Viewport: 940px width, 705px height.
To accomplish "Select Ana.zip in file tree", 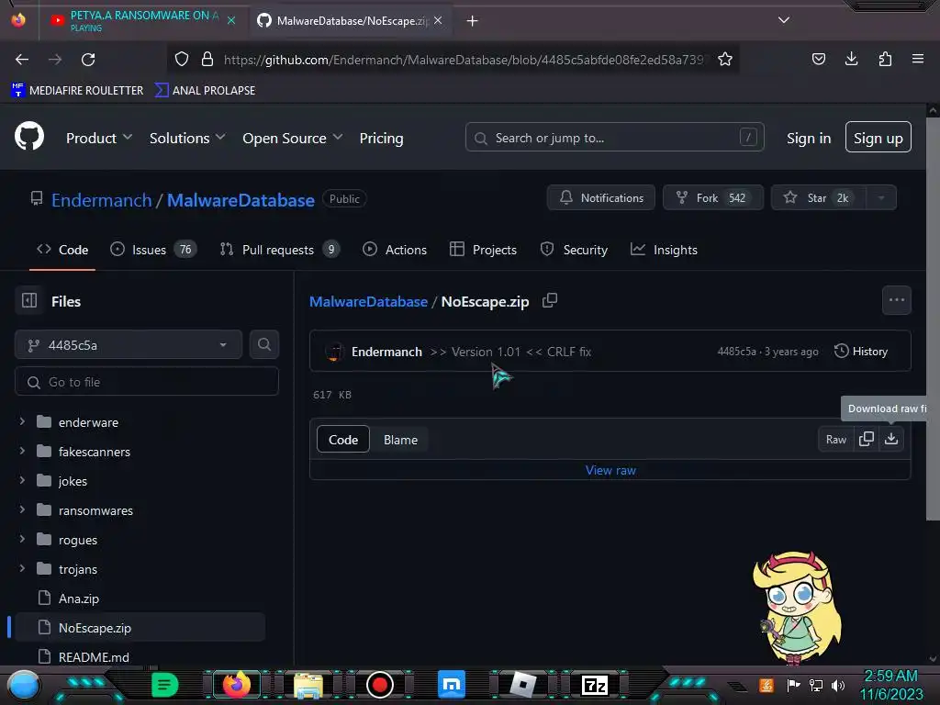I will [x=79, y=599].
